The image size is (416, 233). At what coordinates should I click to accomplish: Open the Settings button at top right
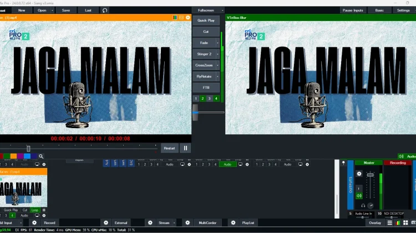coord(403,11)
